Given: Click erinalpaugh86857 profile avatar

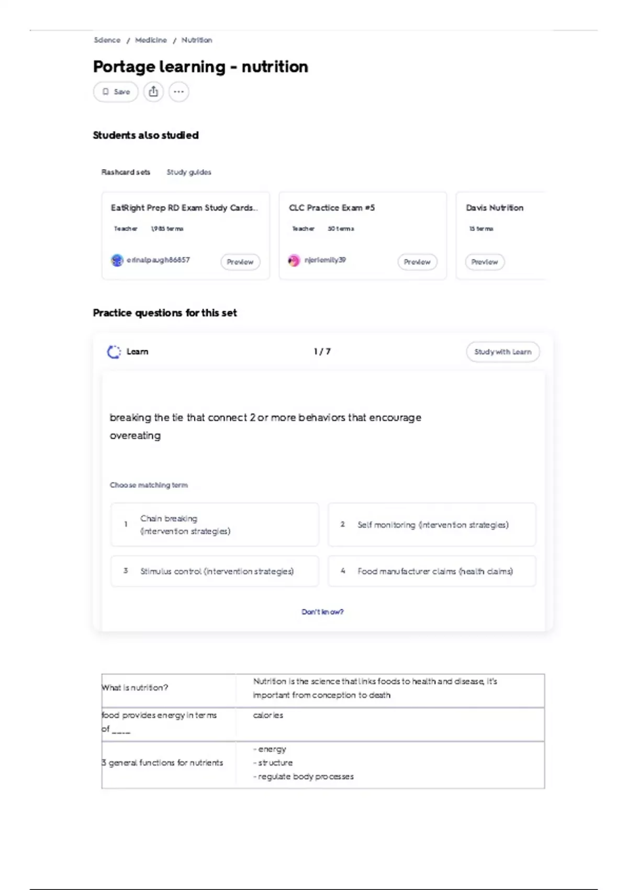Looking at the screenshot, I should coord(117,260).
